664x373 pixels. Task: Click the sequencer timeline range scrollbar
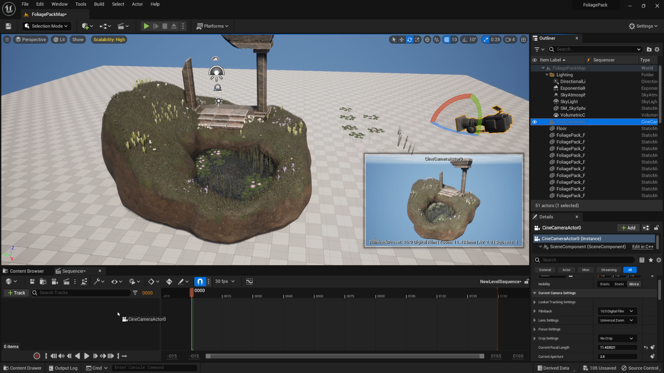(x=344, y=356)
